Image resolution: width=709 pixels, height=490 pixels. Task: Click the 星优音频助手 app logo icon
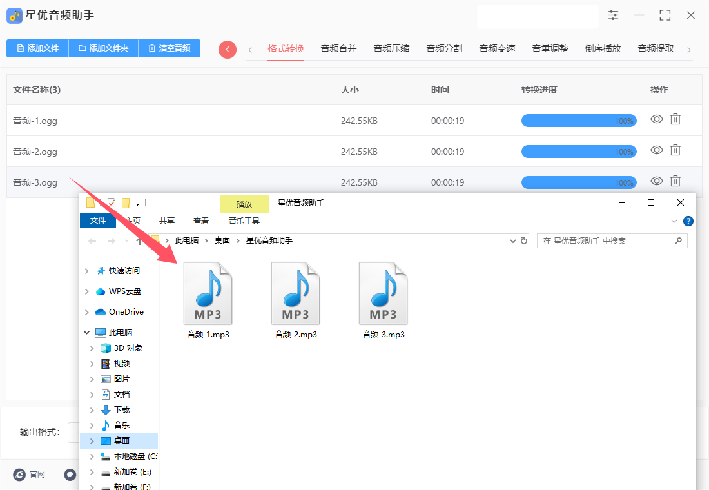click(x=14, y=15)
